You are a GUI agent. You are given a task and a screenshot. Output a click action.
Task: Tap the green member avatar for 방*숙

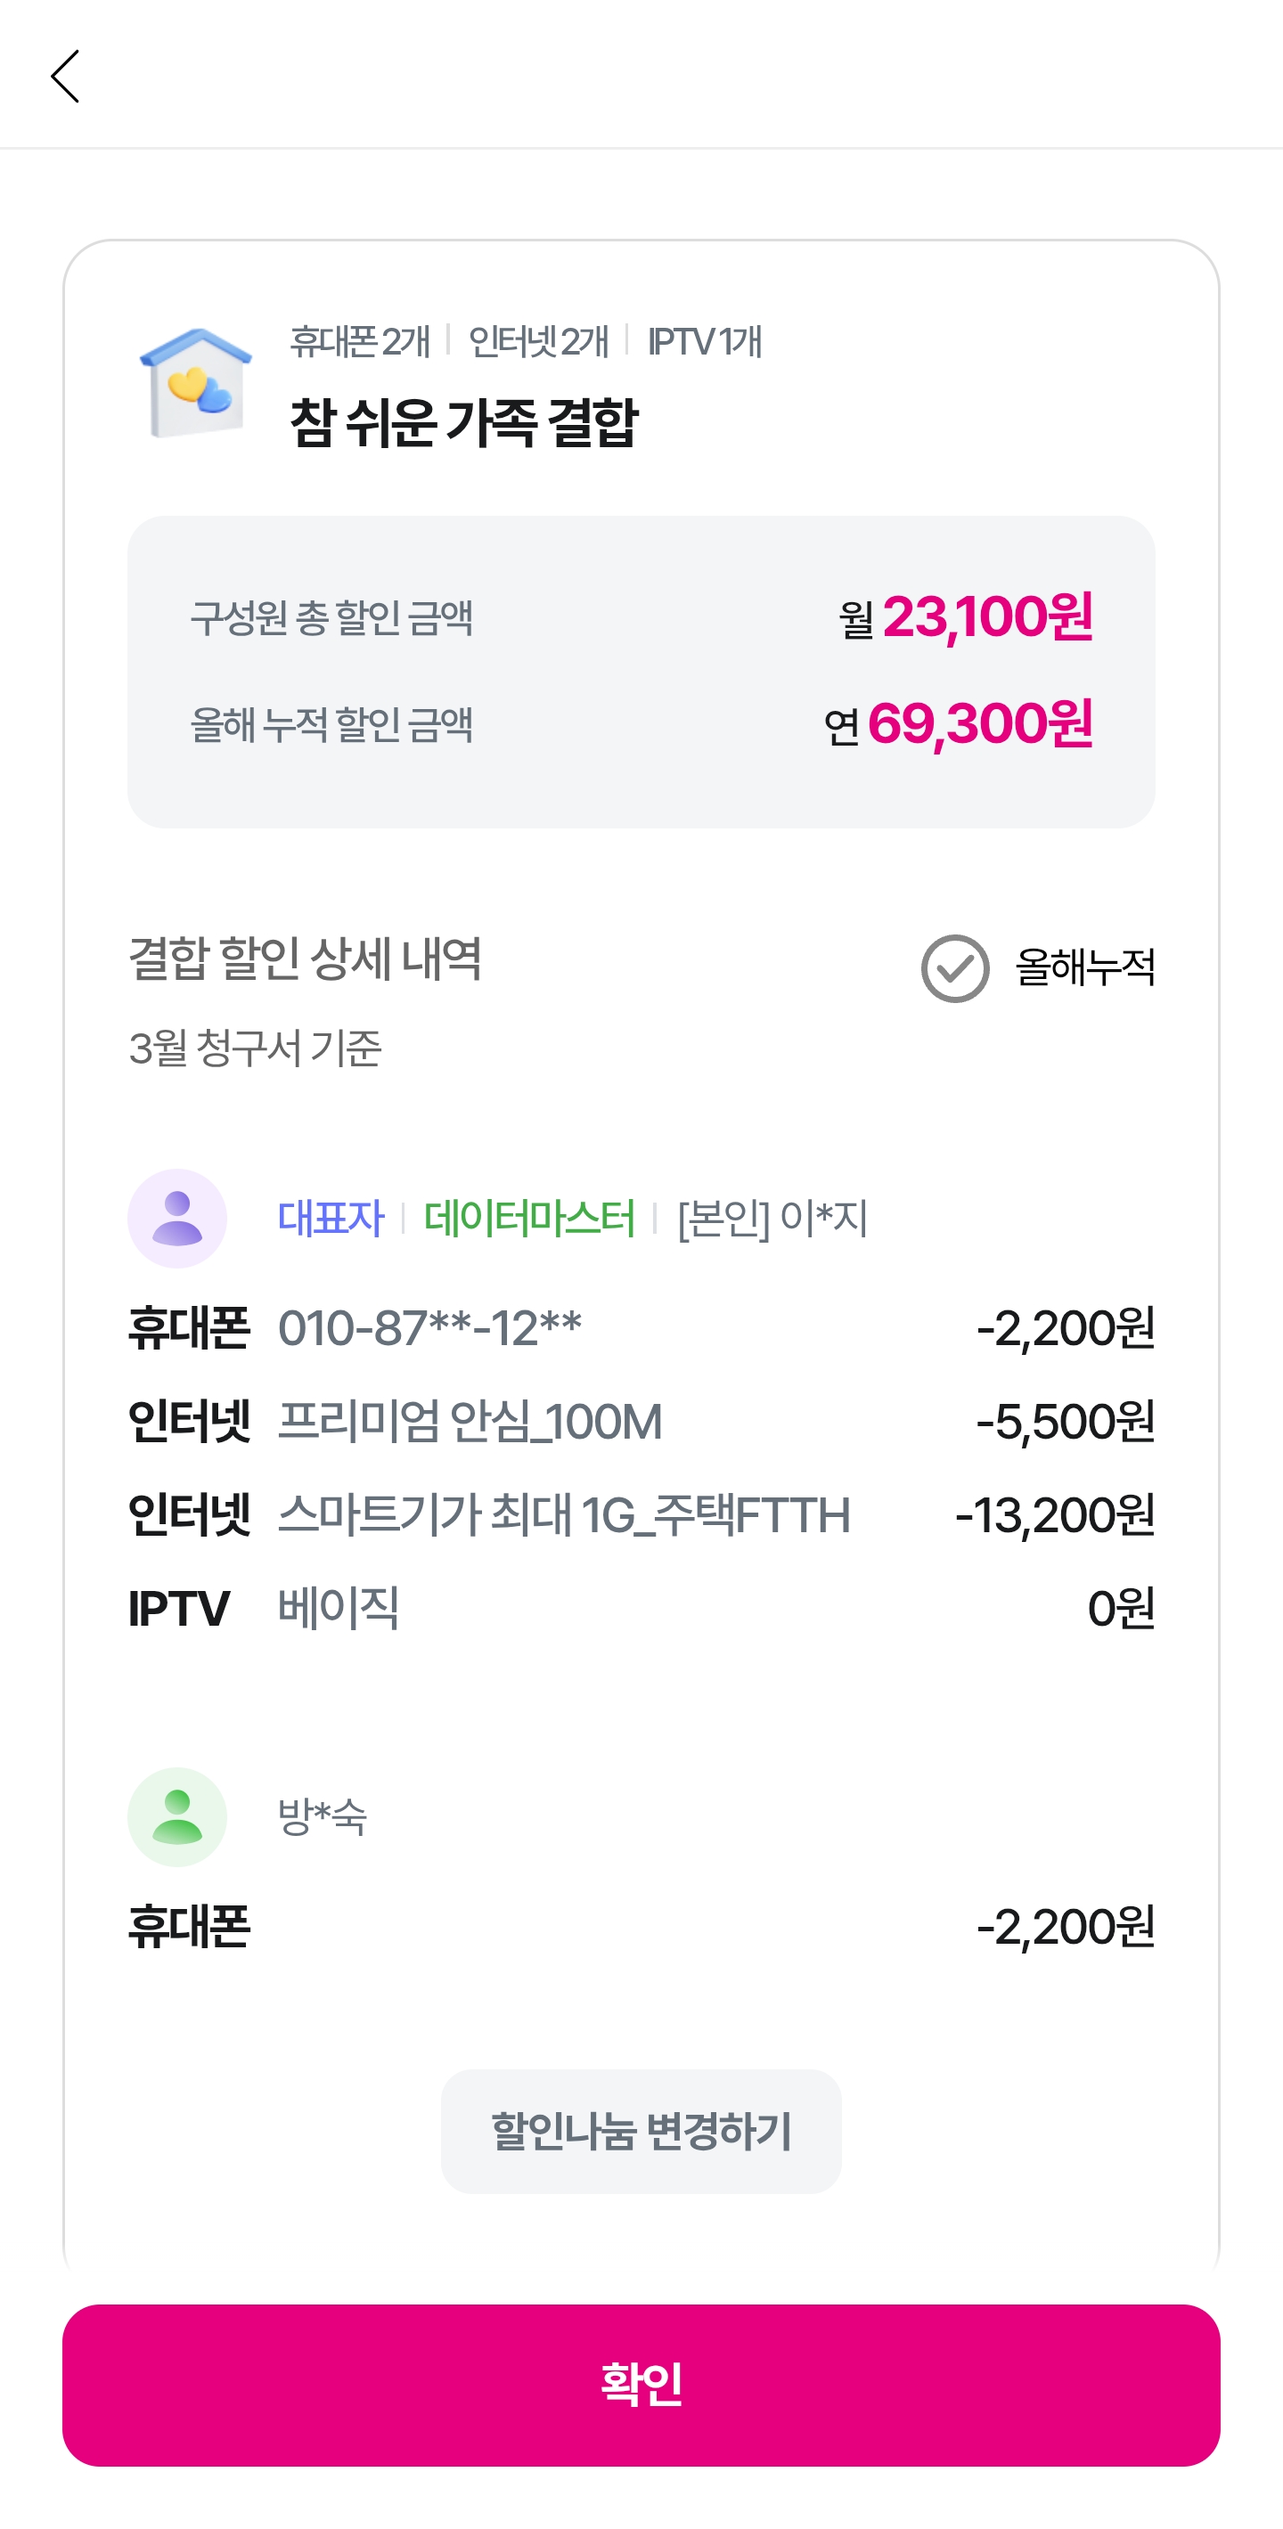pos(176,1816)
